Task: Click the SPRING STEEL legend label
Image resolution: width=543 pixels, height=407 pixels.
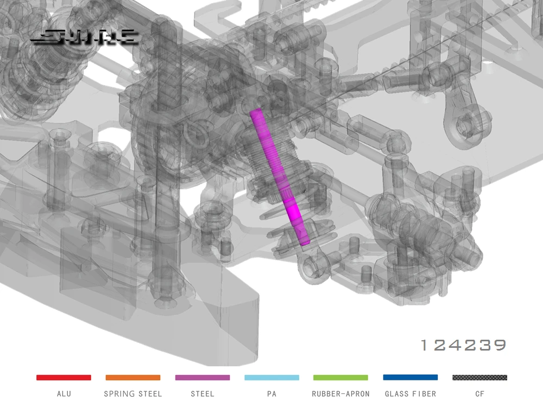Action: (133, 394)
